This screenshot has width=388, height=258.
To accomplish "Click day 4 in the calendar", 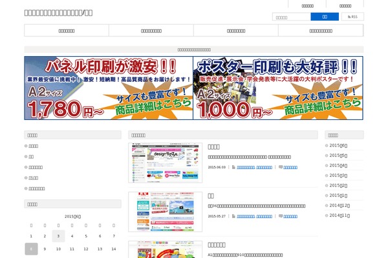I will 72,236.
